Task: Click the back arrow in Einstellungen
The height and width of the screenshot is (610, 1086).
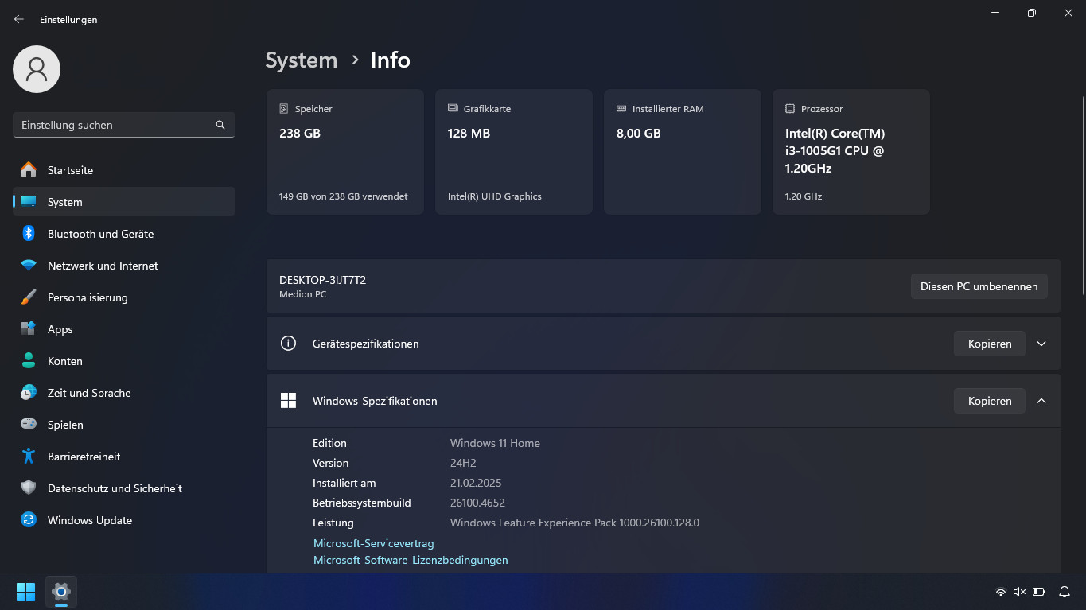Action: point(19,19)
